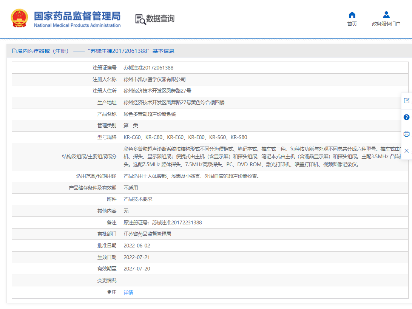412x309 pixels.
Task: Click the 有效期至 label
Action: (106, 269)
